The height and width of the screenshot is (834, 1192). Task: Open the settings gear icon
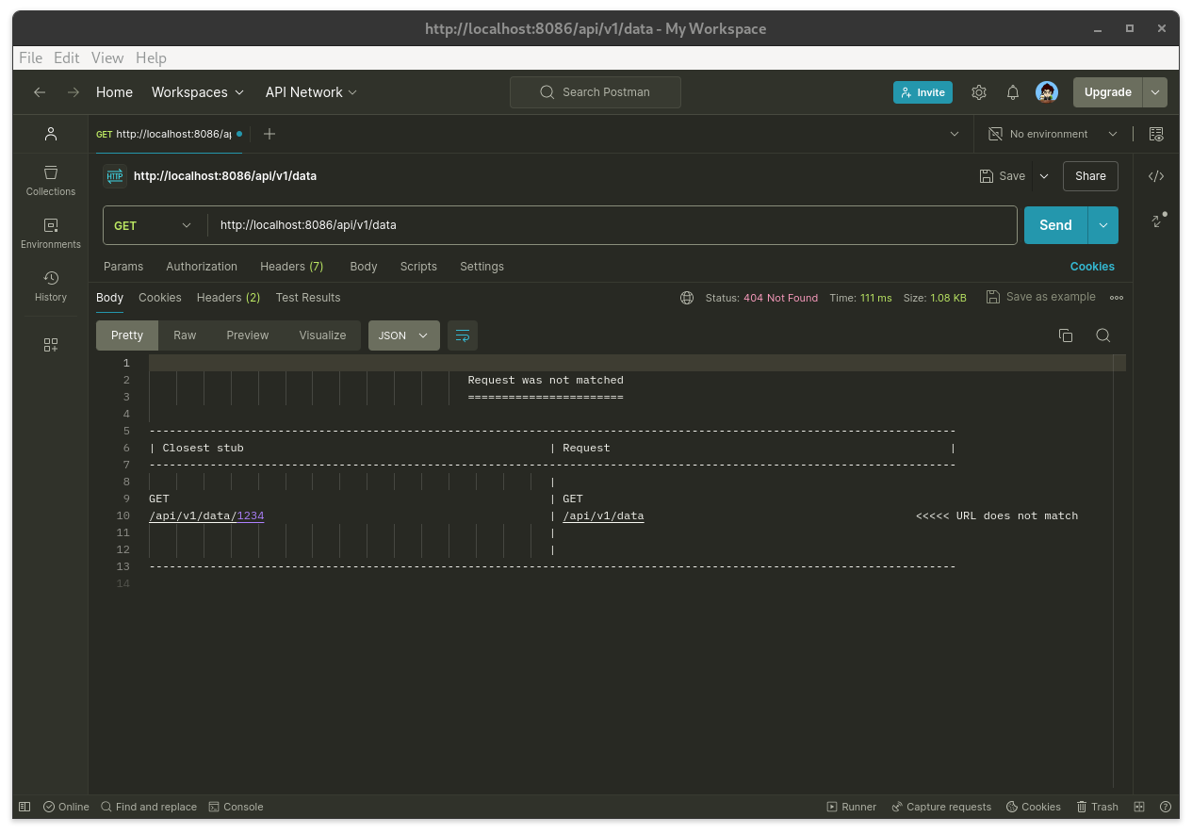[x=979, y=92]
